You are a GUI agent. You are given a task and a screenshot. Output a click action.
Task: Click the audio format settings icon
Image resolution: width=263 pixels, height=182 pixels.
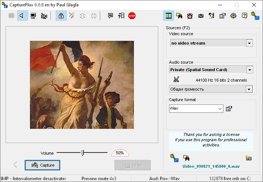click(x=176, y=79)
